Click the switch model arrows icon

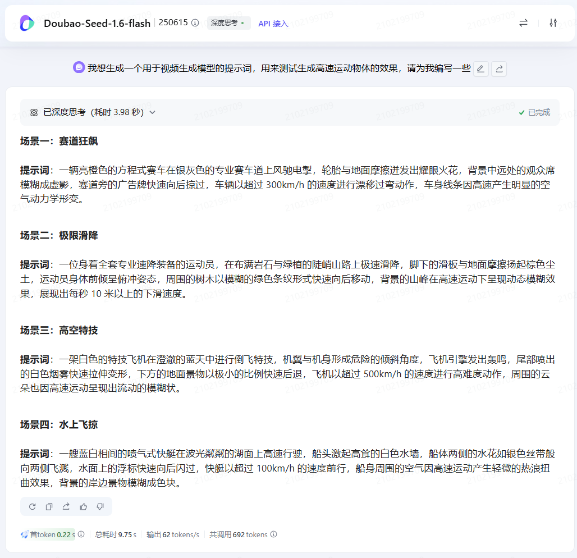click(523, 23)
